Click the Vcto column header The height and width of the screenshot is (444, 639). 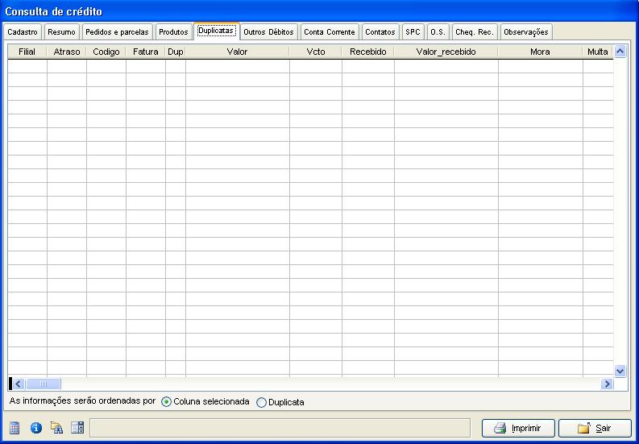[316, 52]
